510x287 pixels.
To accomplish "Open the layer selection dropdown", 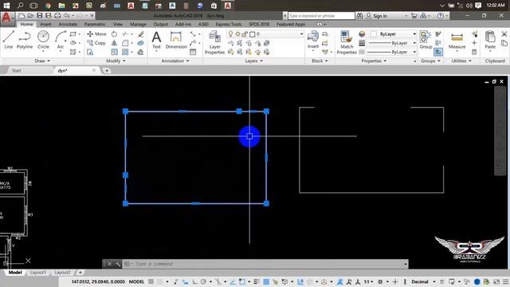I will click(265, 33).
